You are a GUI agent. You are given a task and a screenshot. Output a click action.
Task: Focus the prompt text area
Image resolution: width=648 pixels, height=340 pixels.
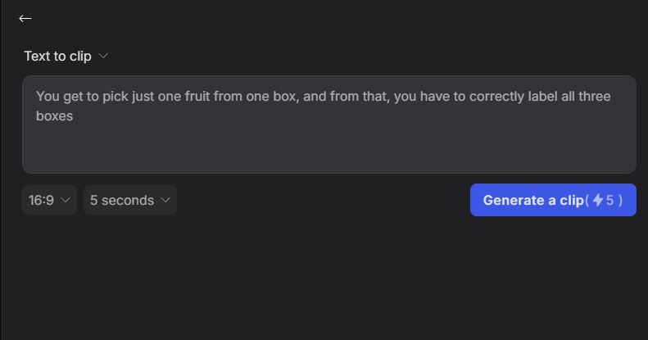(328, 143)
